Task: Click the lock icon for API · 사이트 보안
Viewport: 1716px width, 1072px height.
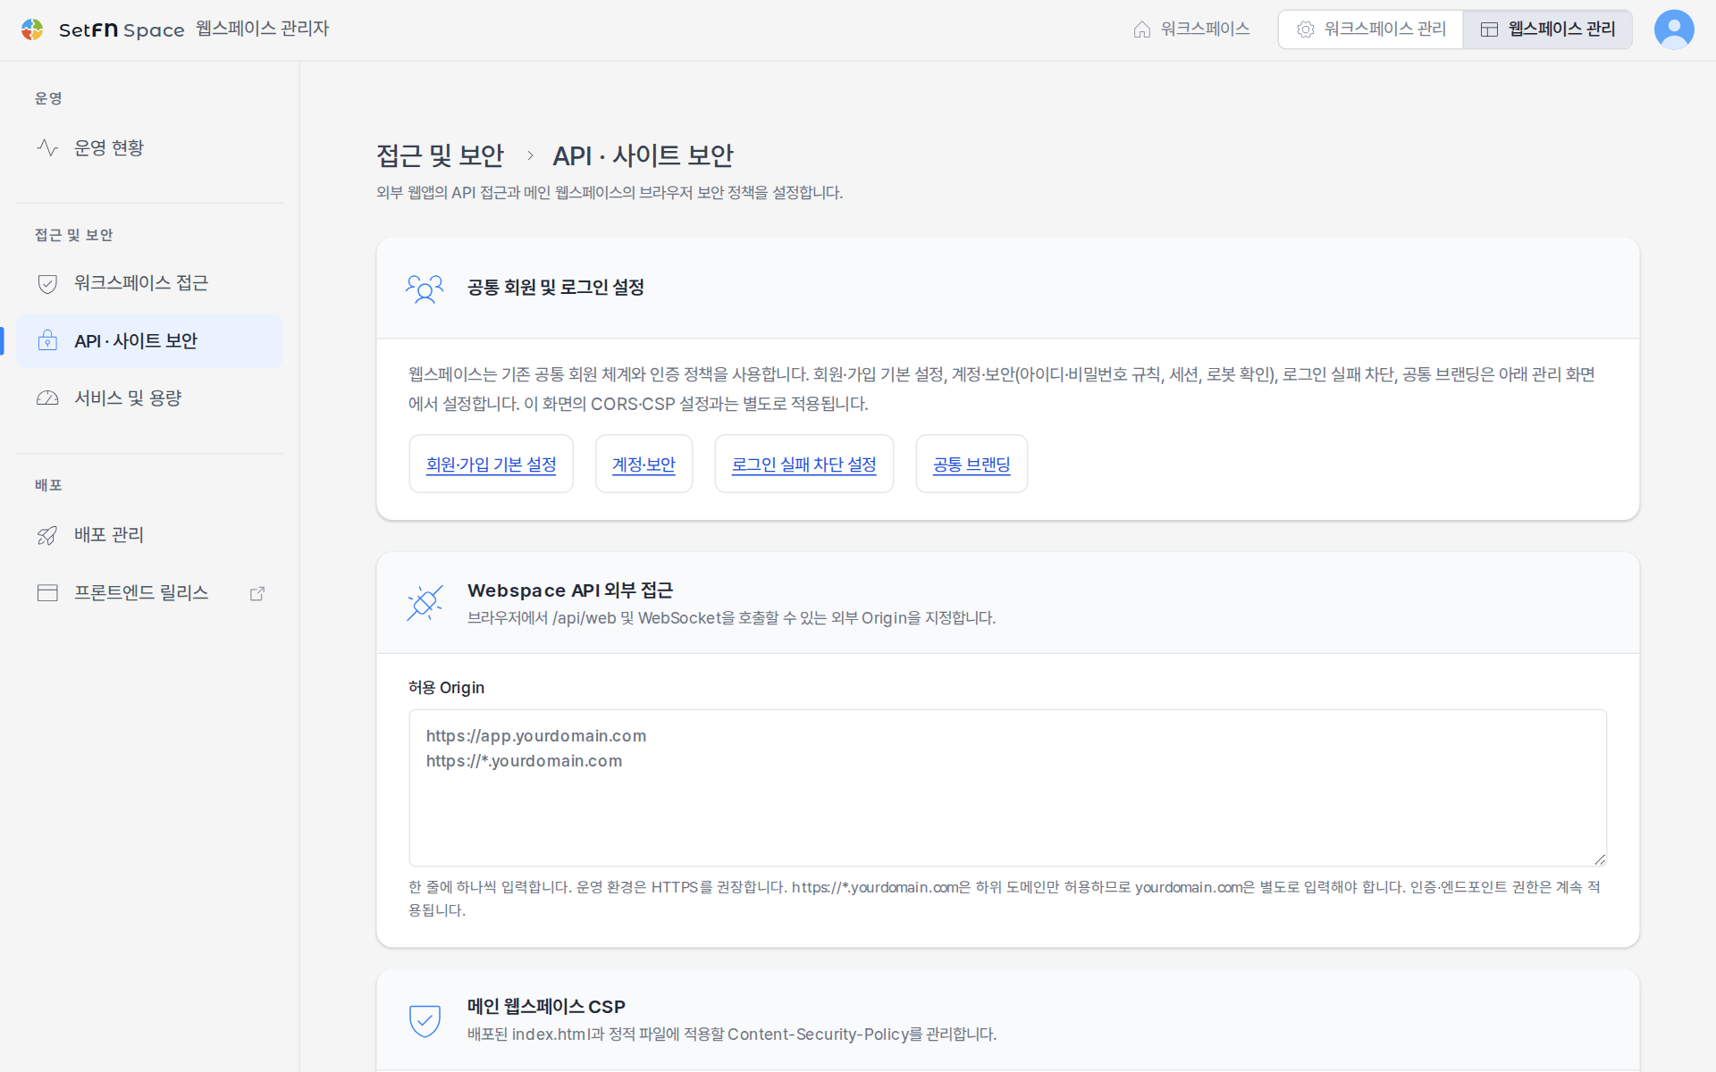Action: point(47,340)
